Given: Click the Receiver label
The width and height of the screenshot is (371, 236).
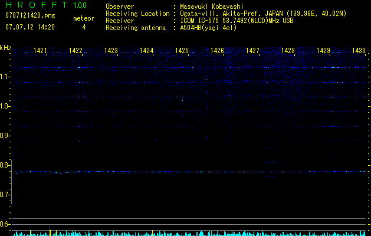Looking at the screenshot, I should pyautogui.click(x=120, y=21).
